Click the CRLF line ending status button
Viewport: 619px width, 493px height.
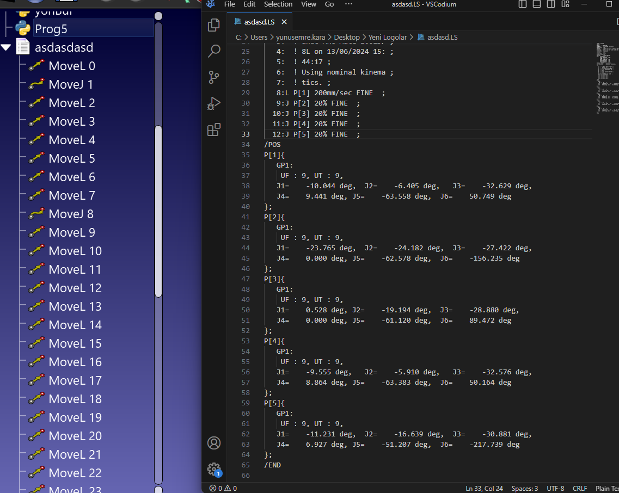point(580,489)
